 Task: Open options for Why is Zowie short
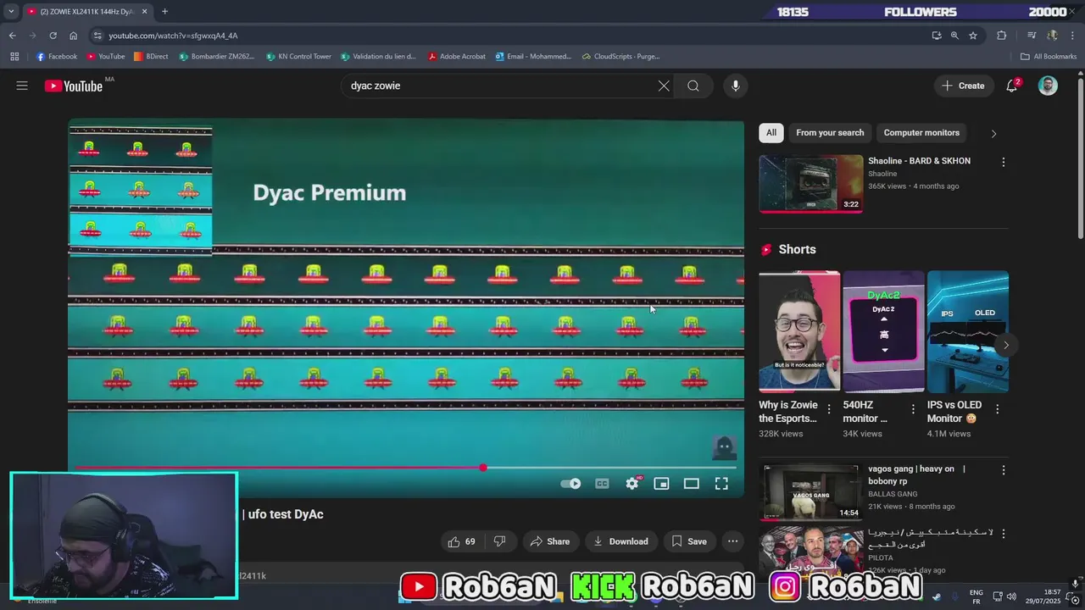click(829, 409)
